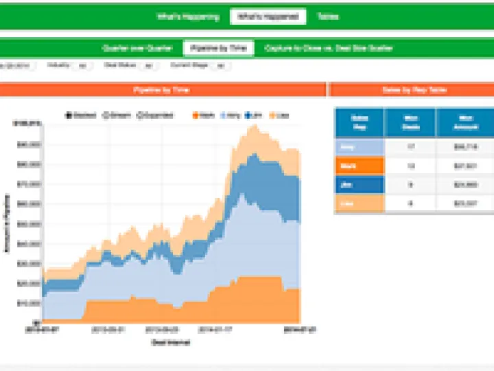Screen dimensions: 494x371
Task: Click the won deals value 13
Action: pos(410,166)
